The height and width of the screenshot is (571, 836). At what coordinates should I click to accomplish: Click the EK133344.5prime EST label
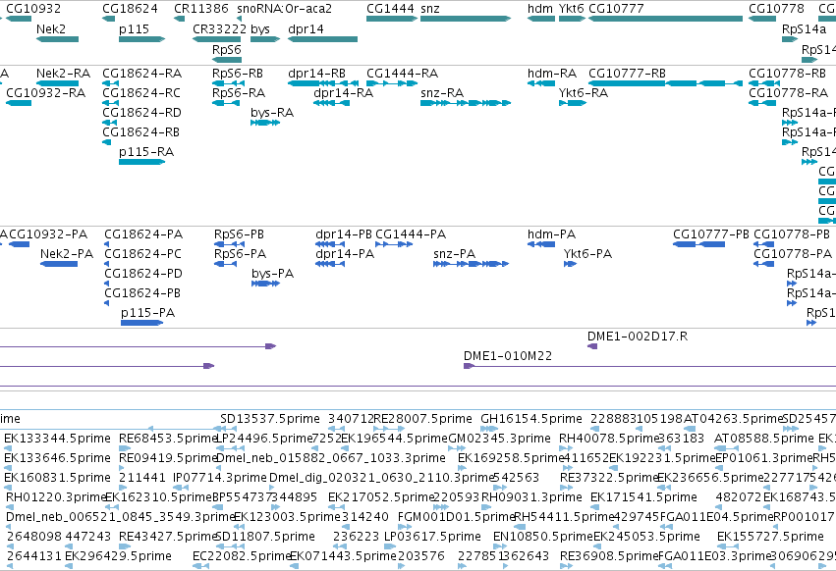tap(57, 439)
